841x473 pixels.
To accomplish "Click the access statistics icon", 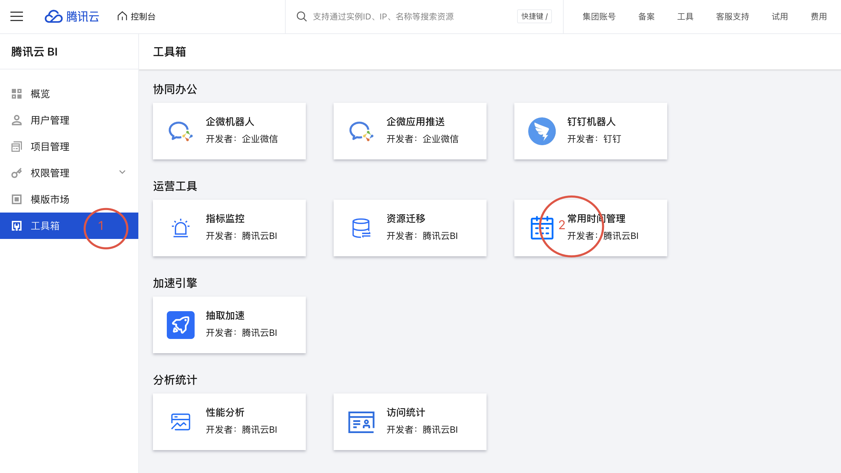I will pyautogui.click(x=361, y=422).
